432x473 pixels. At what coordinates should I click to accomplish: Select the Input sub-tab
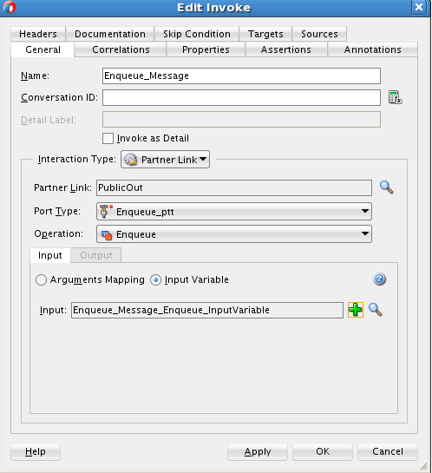point(50,255)
